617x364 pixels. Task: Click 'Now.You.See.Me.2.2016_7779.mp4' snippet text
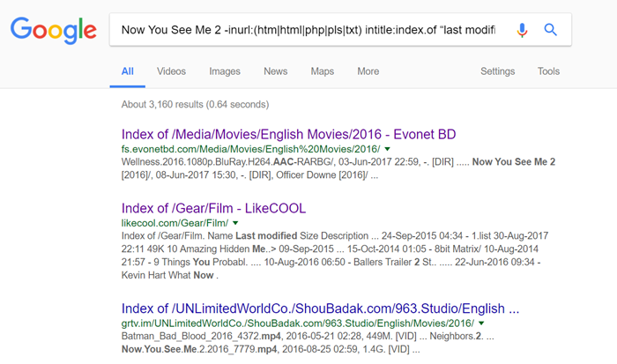pyautogui.click(x=199, y=349)
